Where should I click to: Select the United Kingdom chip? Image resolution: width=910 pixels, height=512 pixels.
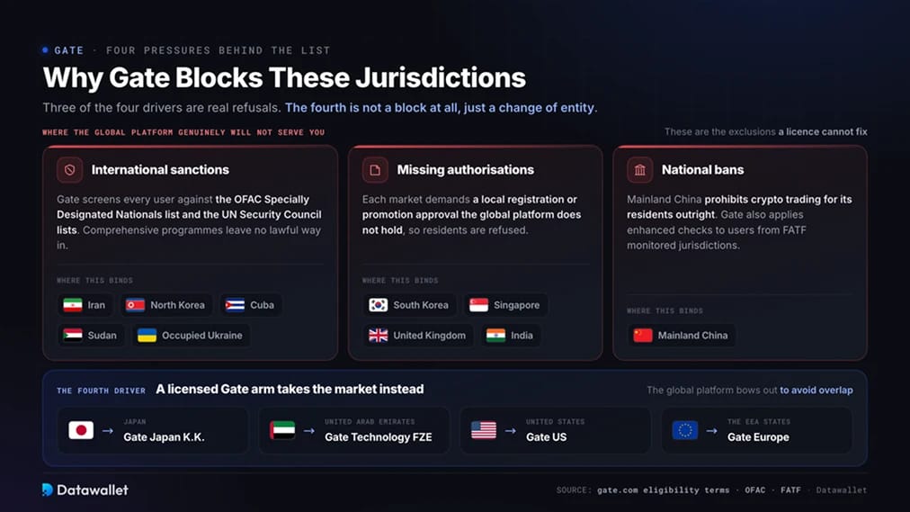[418, 336]
